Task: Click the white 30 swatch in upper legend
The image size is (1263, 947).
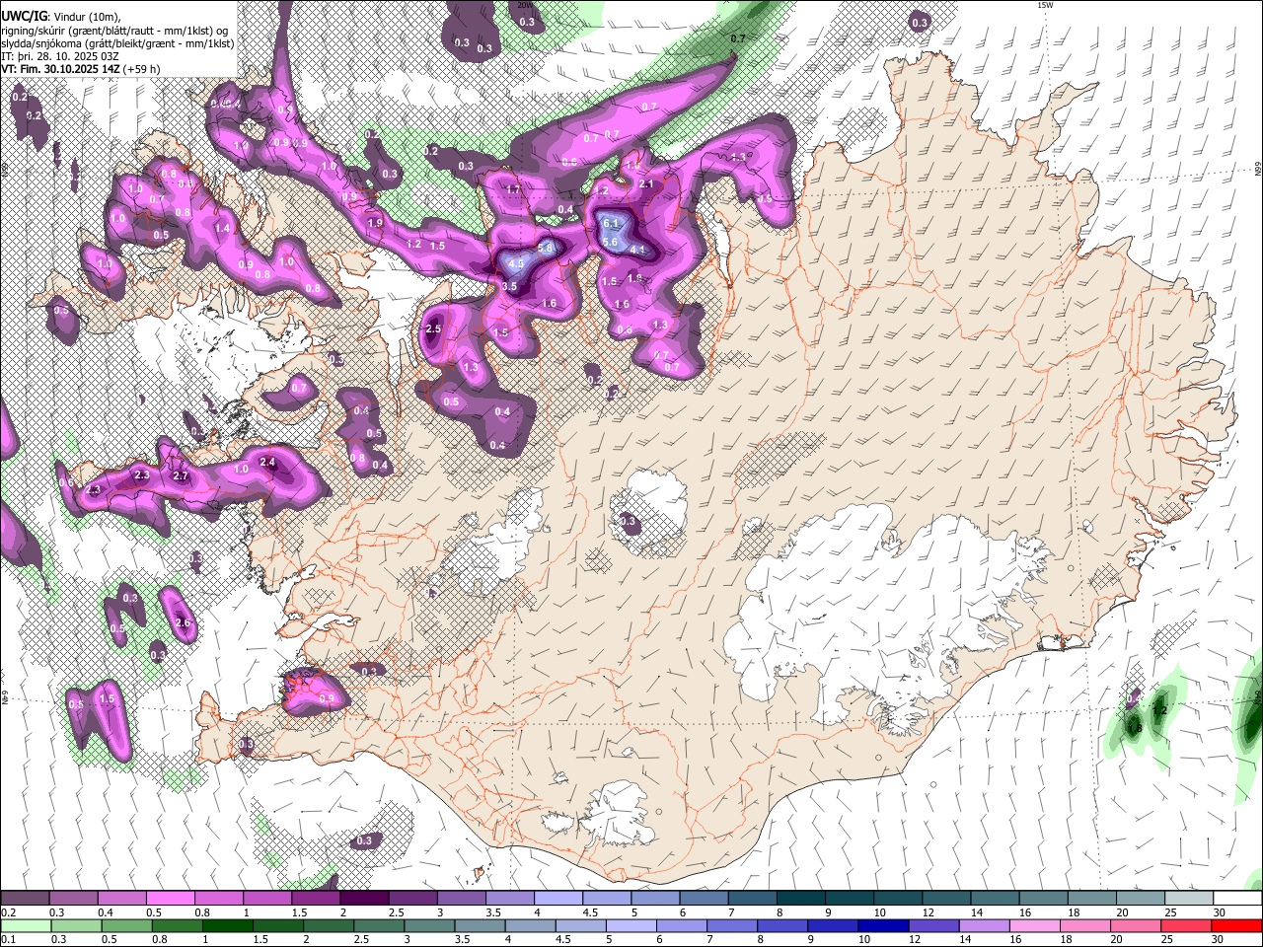Action: tap(1238, 899)
